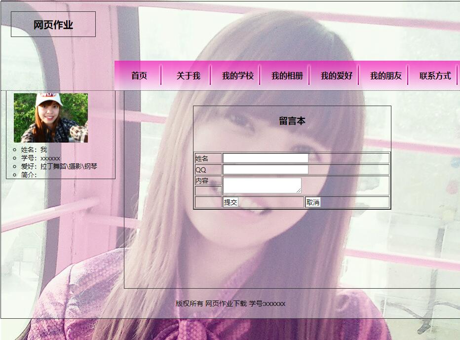
Task: Go to the 关于我 page
Action: tap(188, 76)
